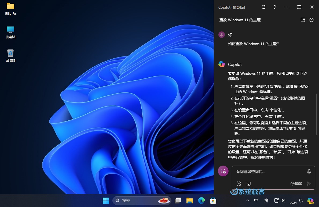
Task: Open notifications via the bell icon
Action: 300,201
